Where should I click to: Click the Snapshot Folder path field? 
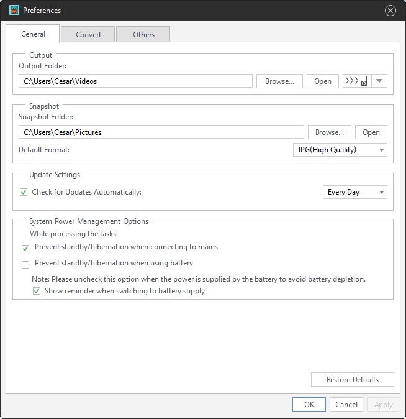(x=161, y=132)
